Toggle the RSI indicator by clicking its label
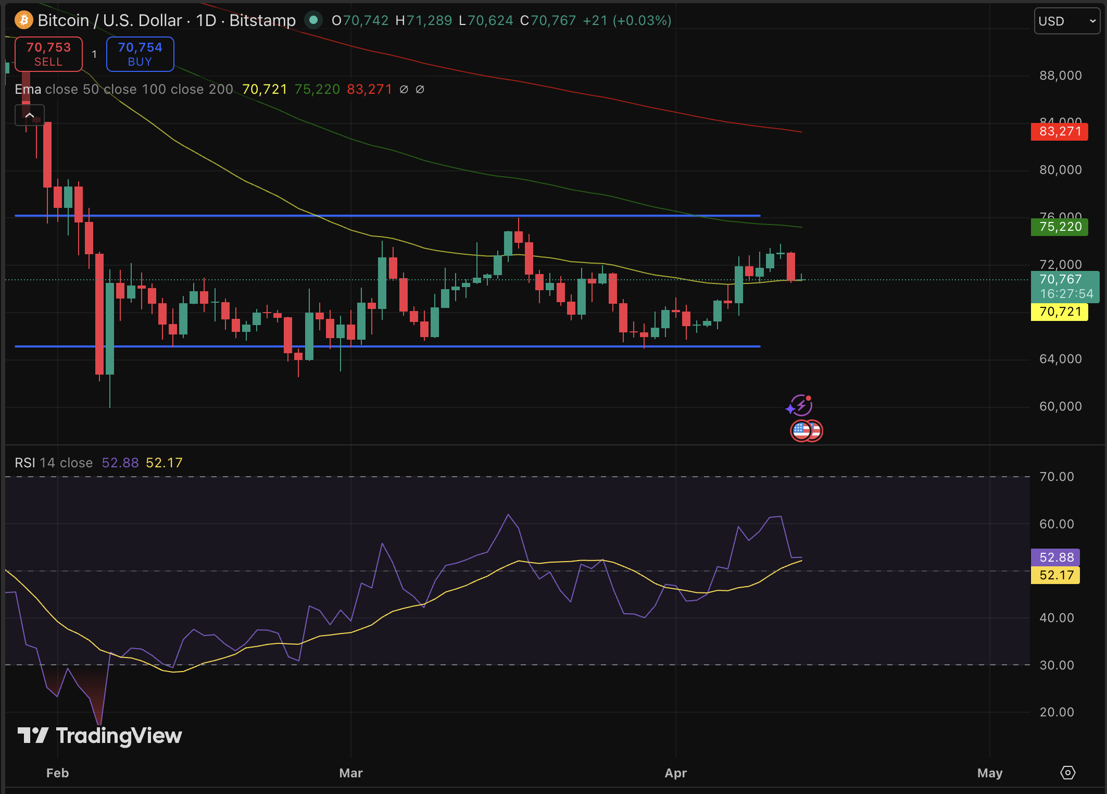 click(24, 462)
